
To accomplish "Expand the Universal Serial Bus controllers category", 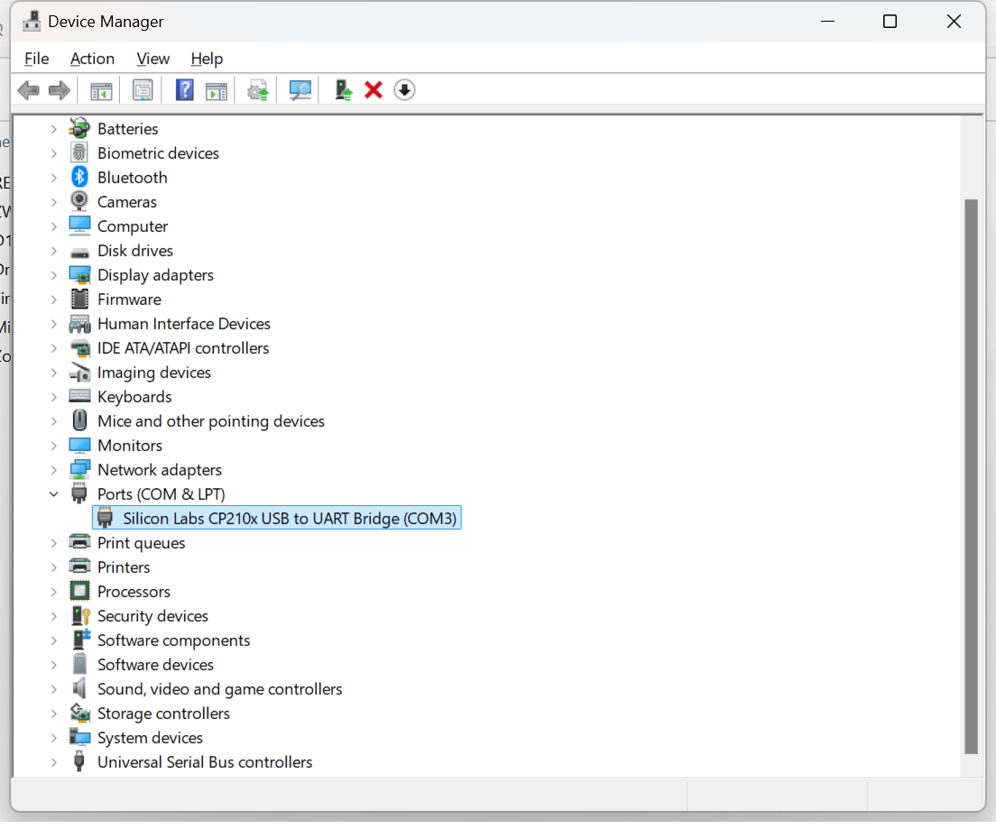I will click(x=53, y=761).
